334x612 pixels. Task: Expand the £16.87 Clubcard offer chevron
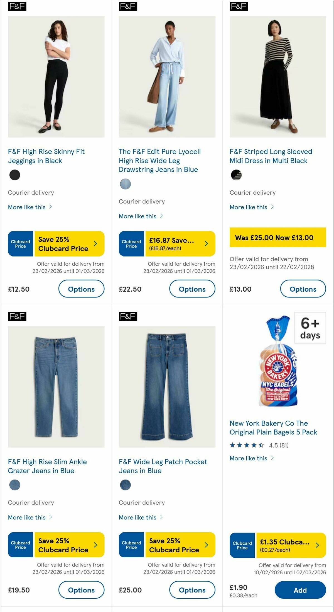[x=207, y=243]
